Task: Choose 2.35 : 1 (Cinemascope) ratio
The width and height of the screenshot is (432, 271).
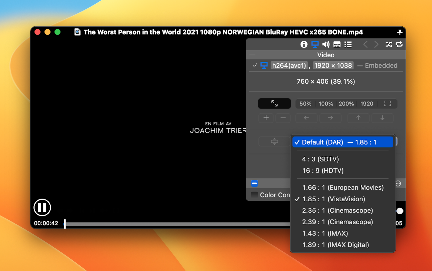Action: point(343,210)
